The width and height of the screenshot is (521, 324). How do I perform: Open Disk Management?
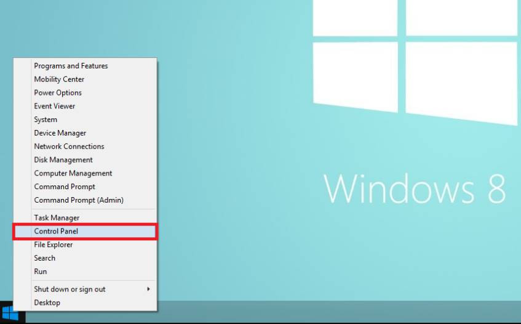coord(85,160)
